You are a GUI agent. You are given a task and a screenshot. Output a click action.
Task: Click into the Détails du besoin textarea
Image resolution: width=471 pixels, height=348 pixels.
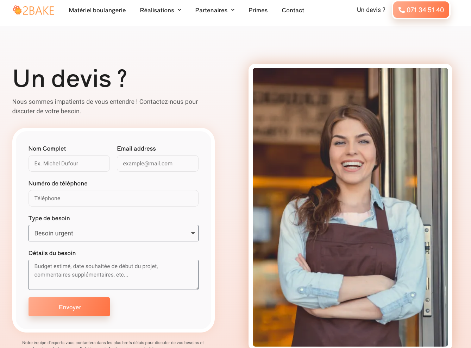tap(113, 275)
